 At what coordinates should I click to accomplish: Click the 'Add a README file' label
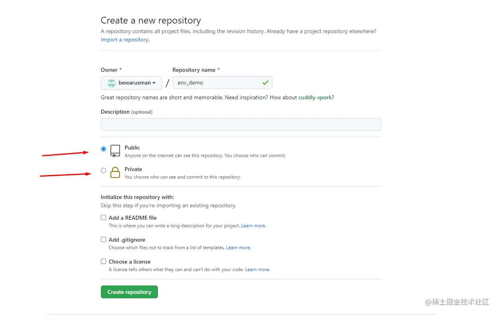133,218
